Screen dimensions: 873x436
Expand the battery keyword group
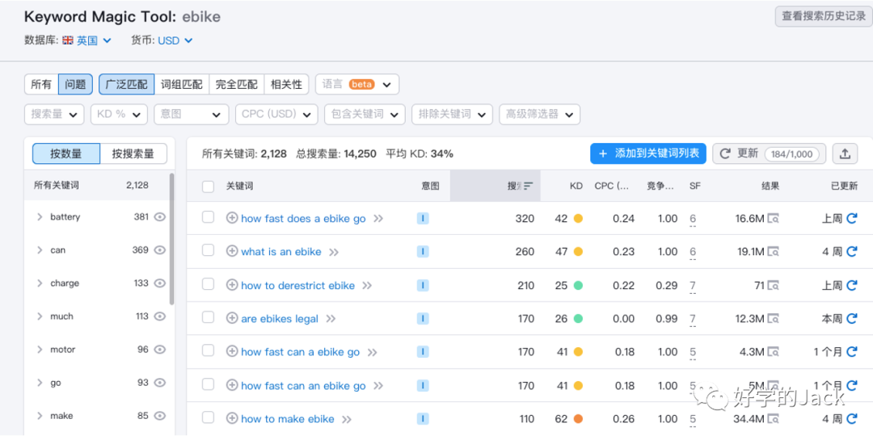point(40,217)
